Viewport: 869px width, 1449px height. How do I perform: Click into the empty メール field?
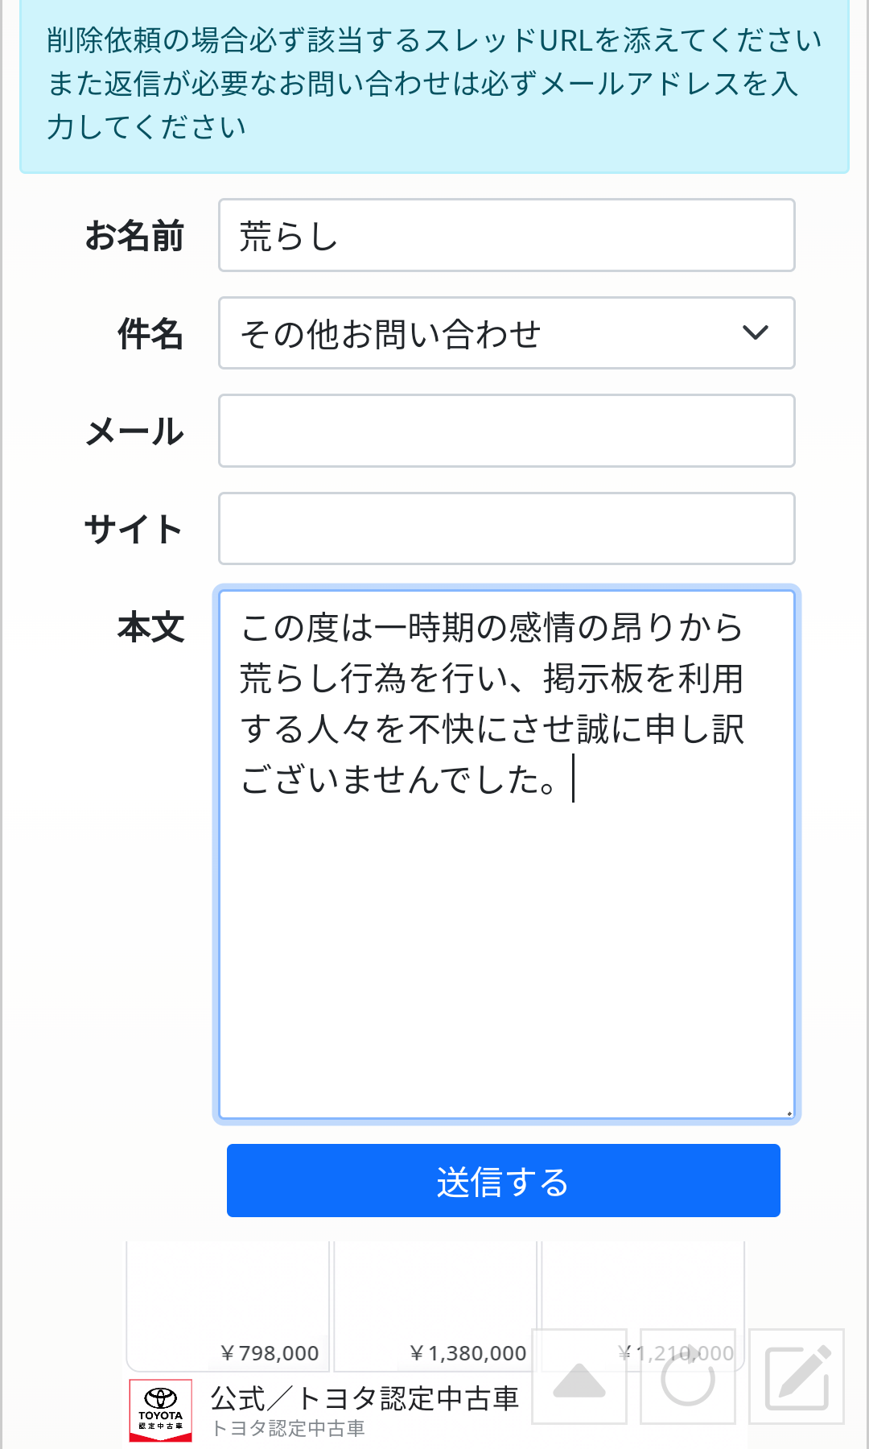[506, 431]
